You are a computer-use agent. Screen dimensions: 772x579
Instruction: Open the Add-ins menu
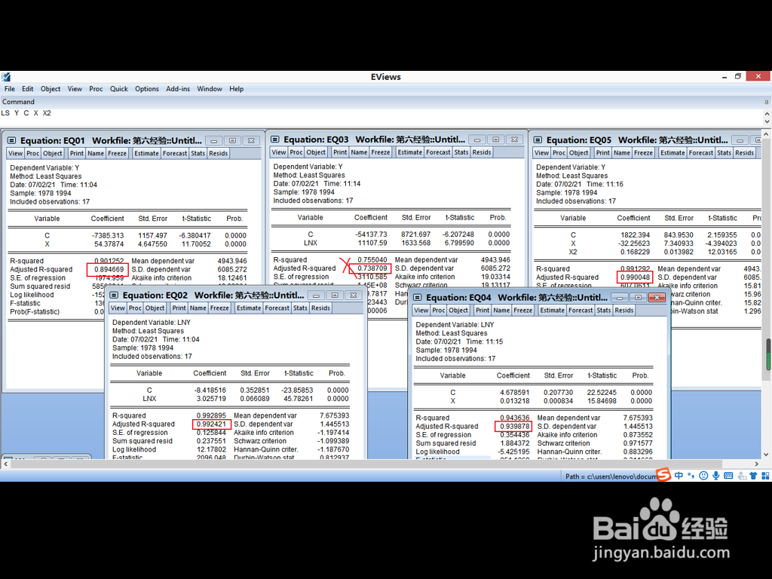coord(178,89)
